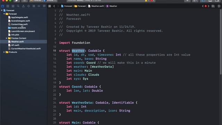Click line number 11 in gutter
Image resolution: width=222 pixels, height=125 pixels.
[x=54, y=51]
